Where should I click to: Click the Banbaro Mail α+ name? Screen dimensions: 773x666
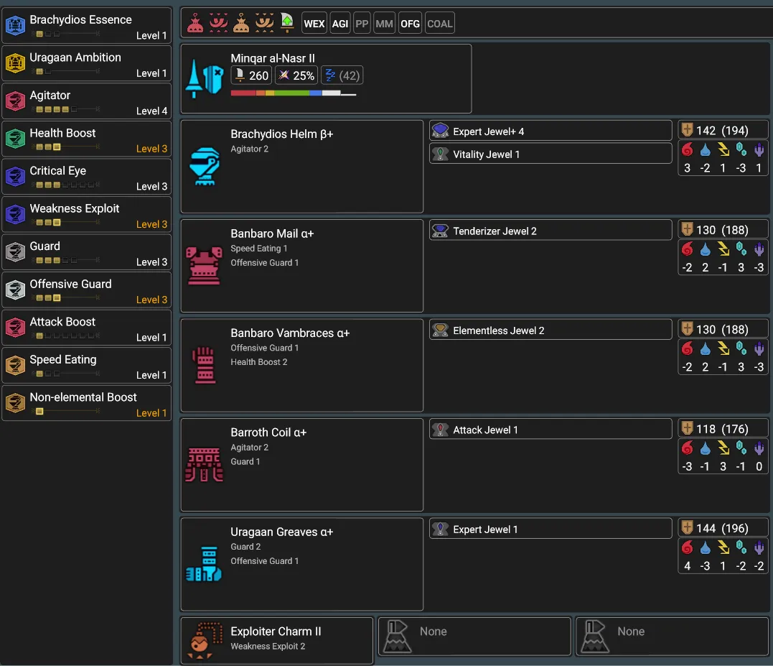click(x=272, y=233)
